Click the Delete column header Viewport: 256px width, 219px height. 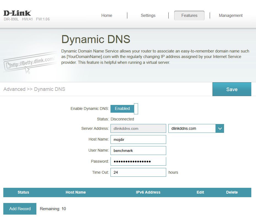pyautogui.click(x=232, y=192)
